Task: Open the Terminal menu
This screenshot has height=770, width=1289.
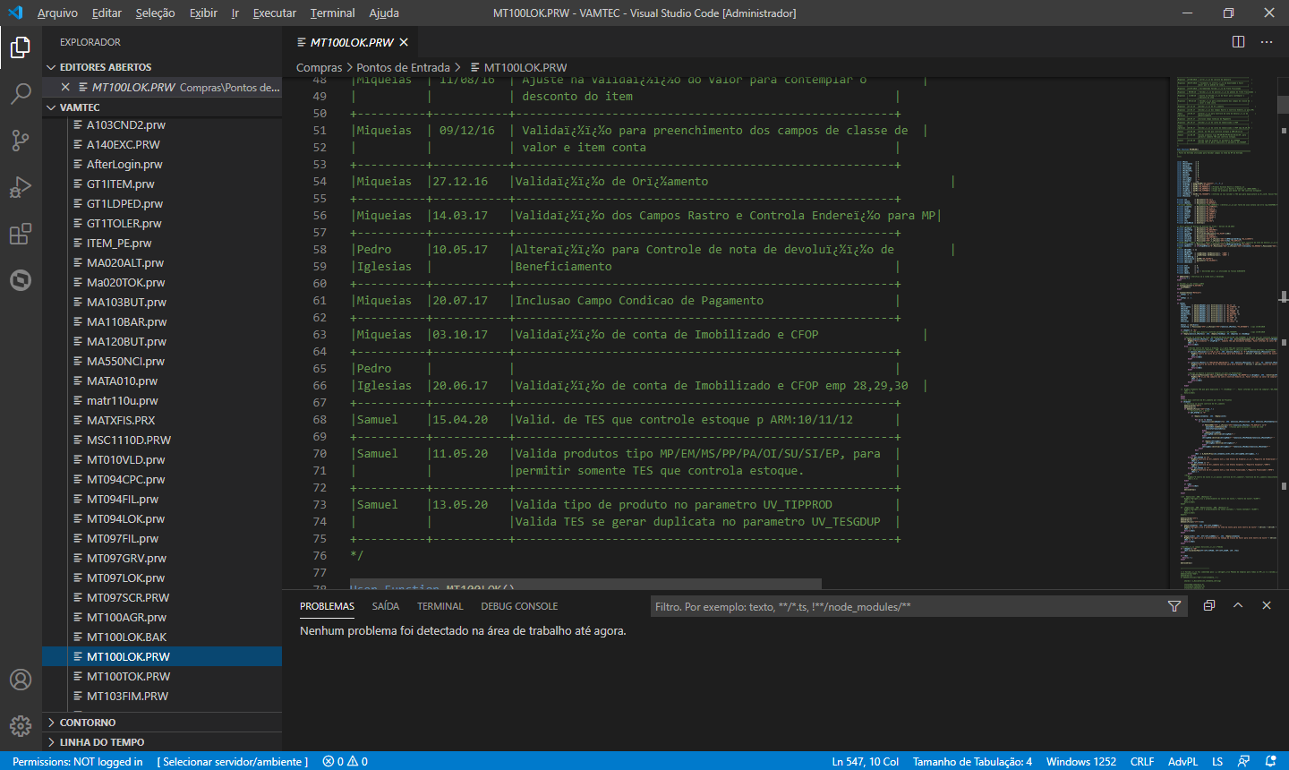Action: [x=332, y=13]
